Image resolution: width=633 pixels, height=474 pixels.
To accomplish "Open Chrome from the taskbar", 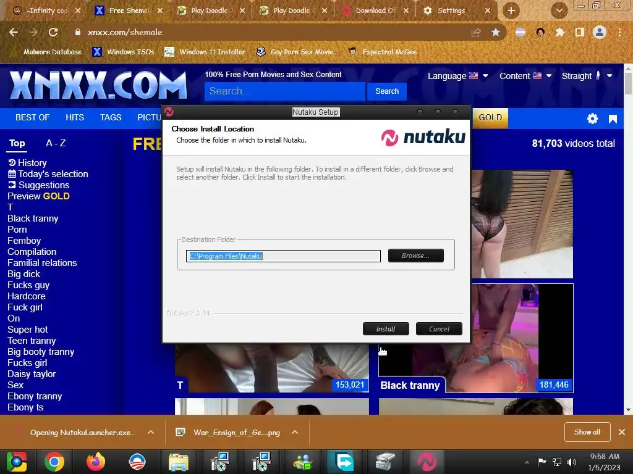I will point(54,462).
